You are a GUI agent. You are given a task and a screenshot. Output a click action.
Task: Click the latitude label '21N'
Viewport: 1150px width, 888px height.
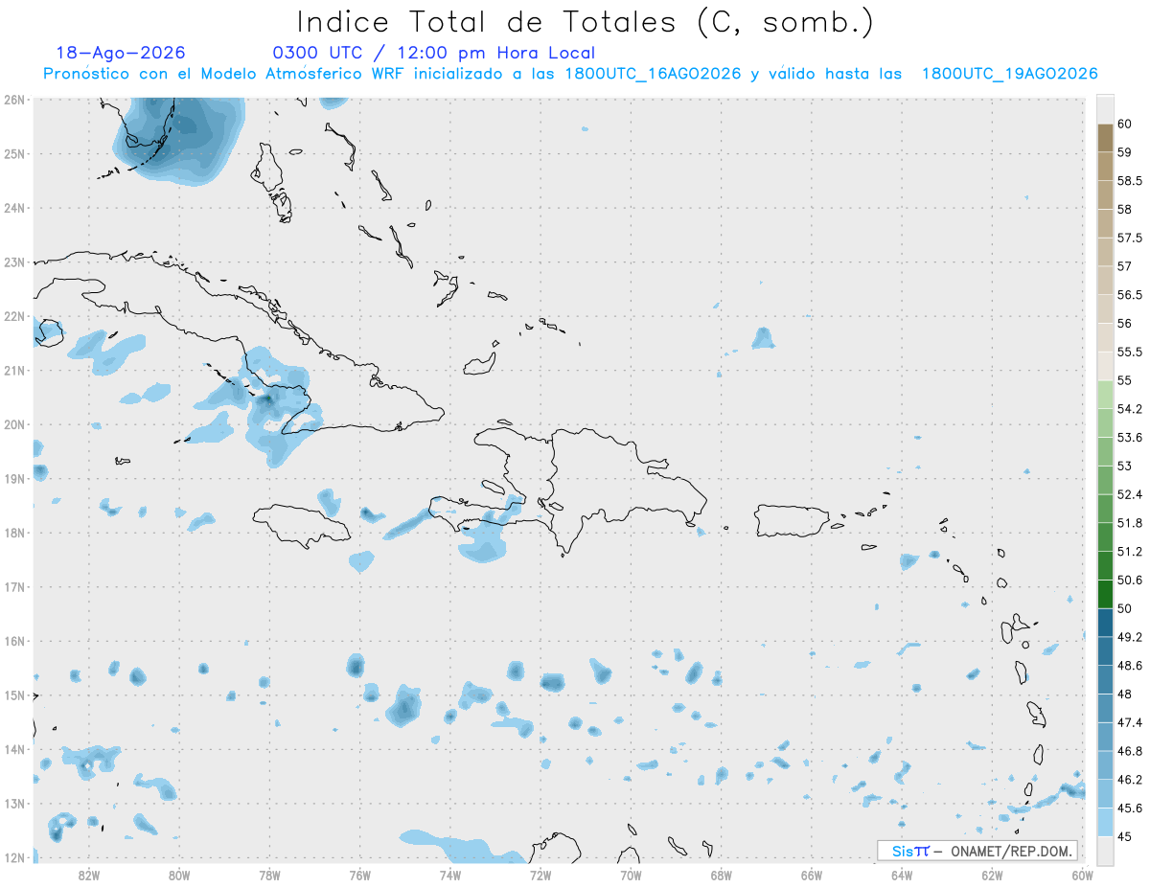[x=15, y=370]
